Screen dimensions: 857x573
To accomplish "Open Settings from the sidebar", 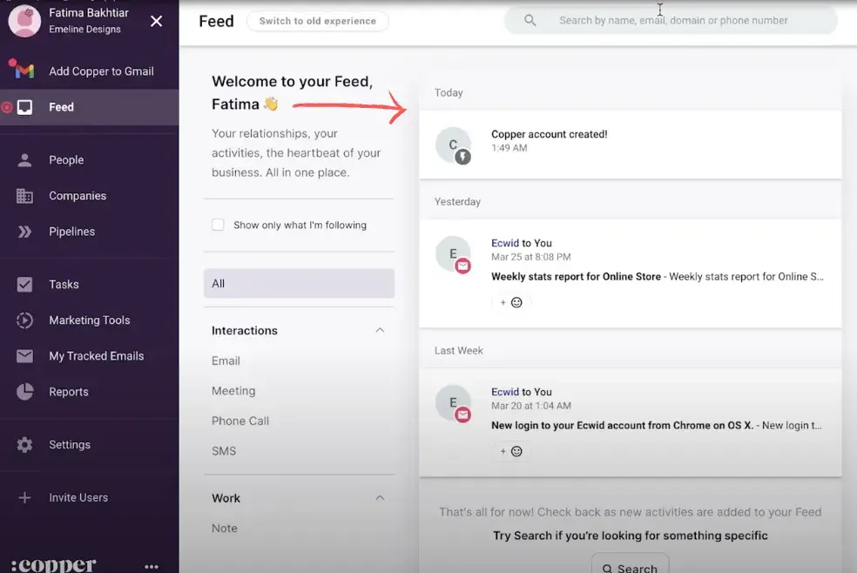I will [x=70, y=444].
